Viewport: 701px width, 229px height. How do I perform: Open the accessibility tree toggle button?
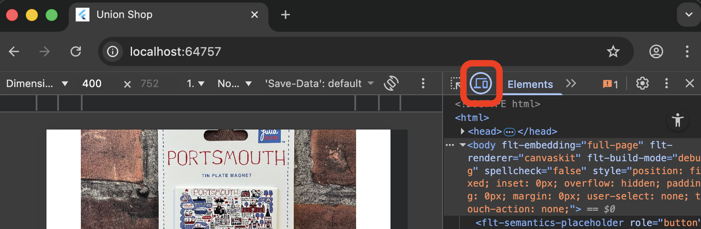click(678, 120)
